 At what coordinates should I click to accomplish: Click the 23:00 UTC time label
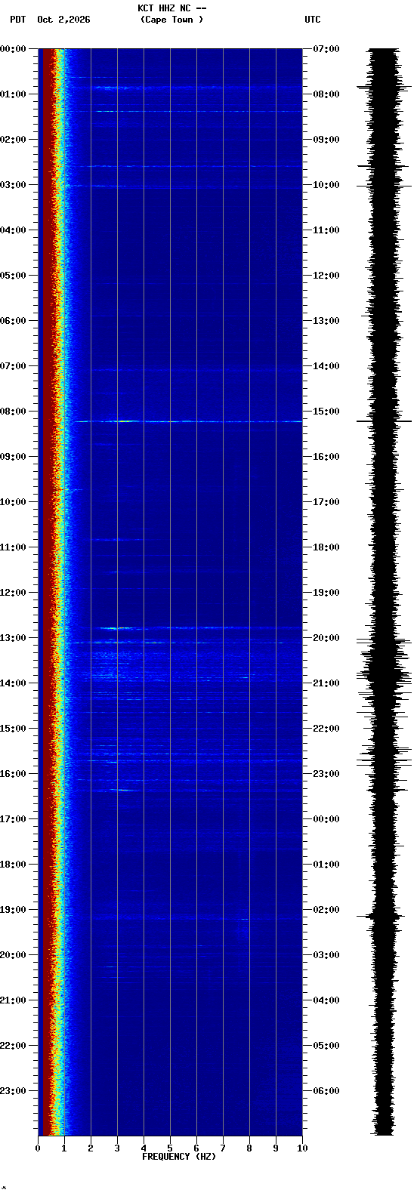[326, 774]
